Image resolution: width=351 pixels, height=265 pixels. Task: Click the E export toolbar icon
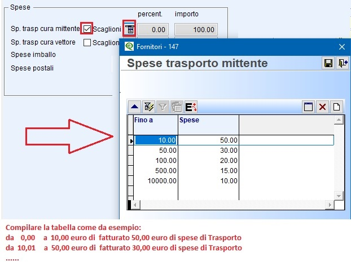(x=191, y=107)
